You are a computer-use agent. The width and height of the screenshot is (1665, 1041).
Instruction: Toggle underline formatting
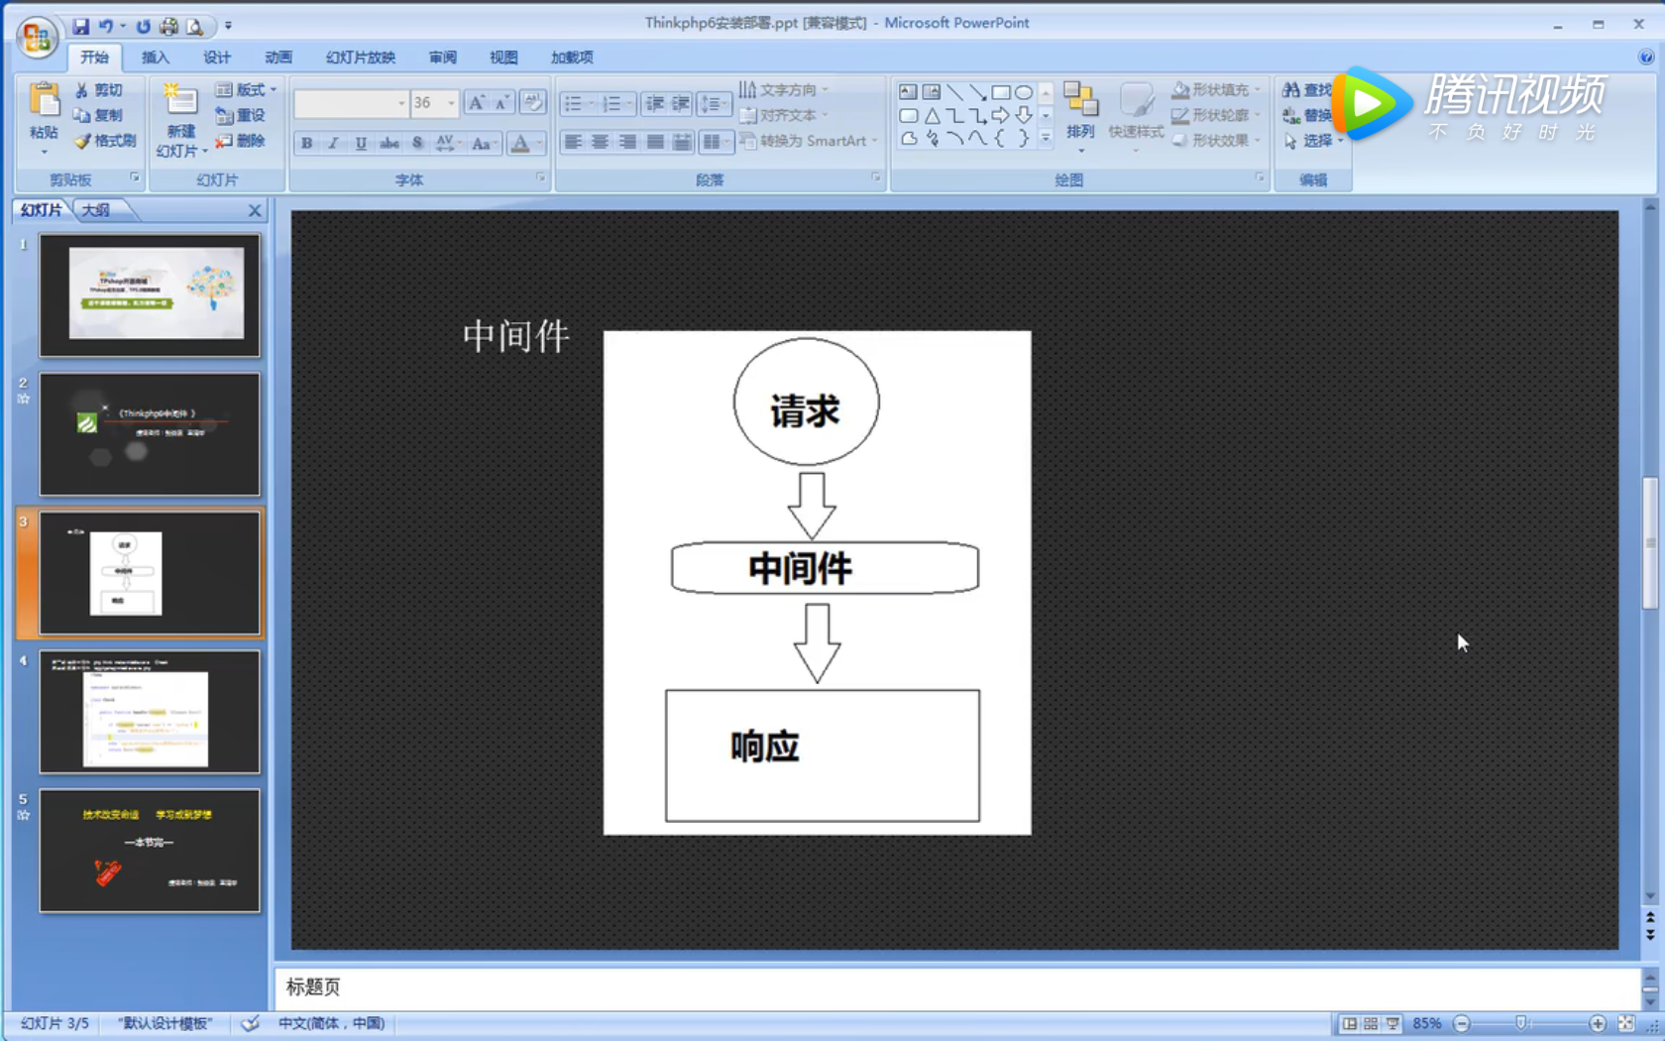[x=361, y=143]
